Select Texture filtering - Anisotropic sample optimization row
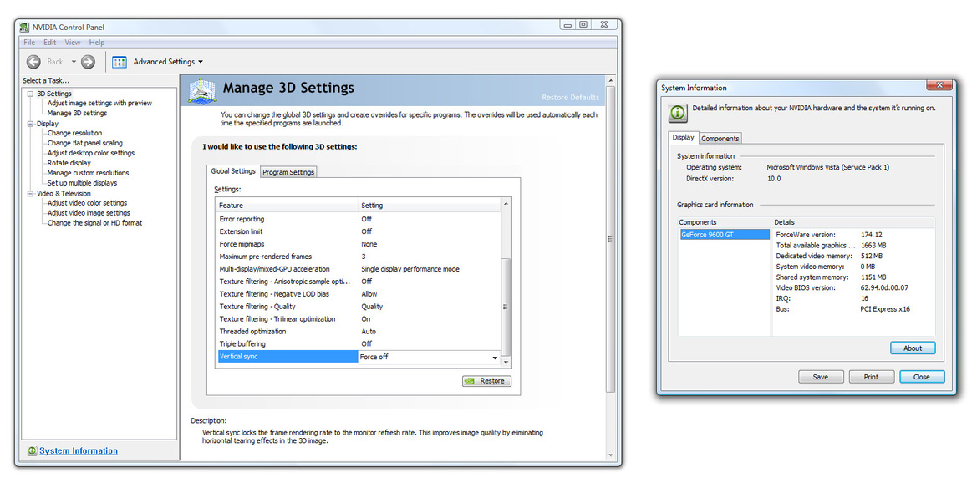Screen dimensions: 977x483 359,282
